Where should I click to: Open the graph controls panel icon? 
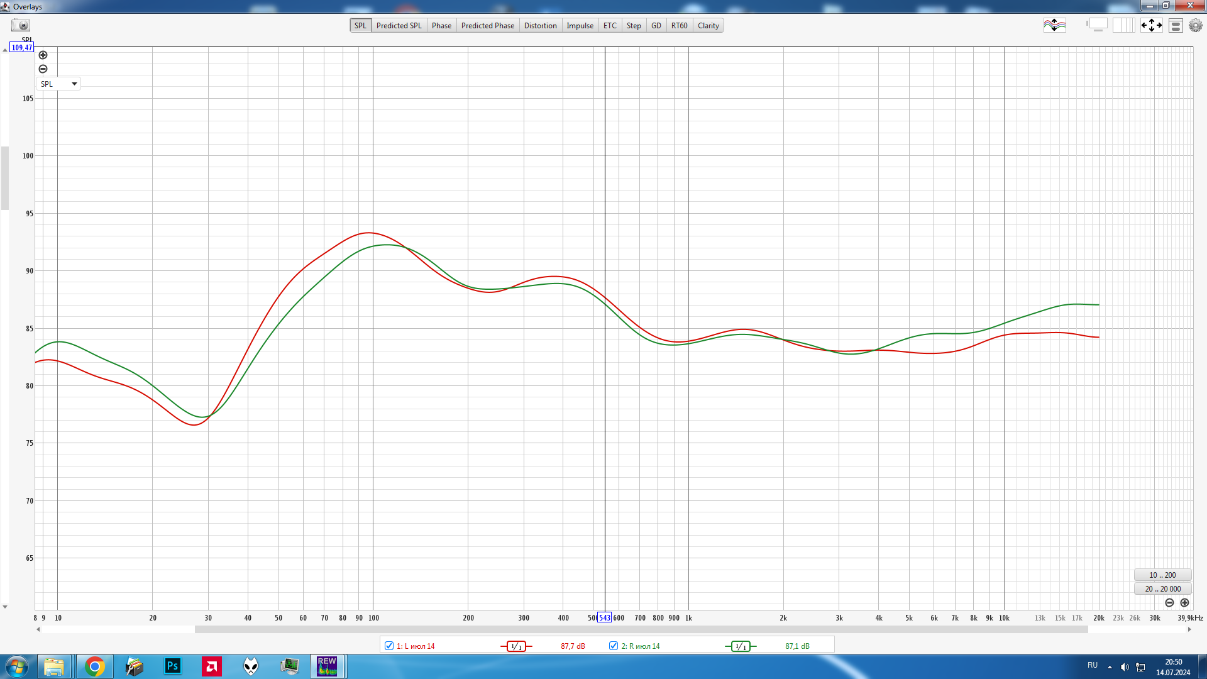1176,25
